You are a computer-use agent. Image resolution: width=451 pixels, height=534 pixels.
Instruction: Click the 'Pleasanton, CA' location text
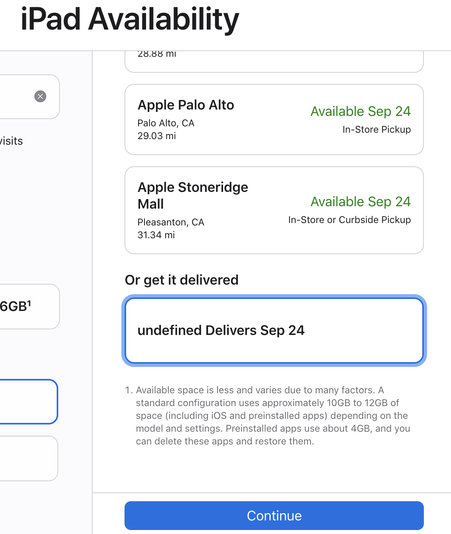(171, 222)
